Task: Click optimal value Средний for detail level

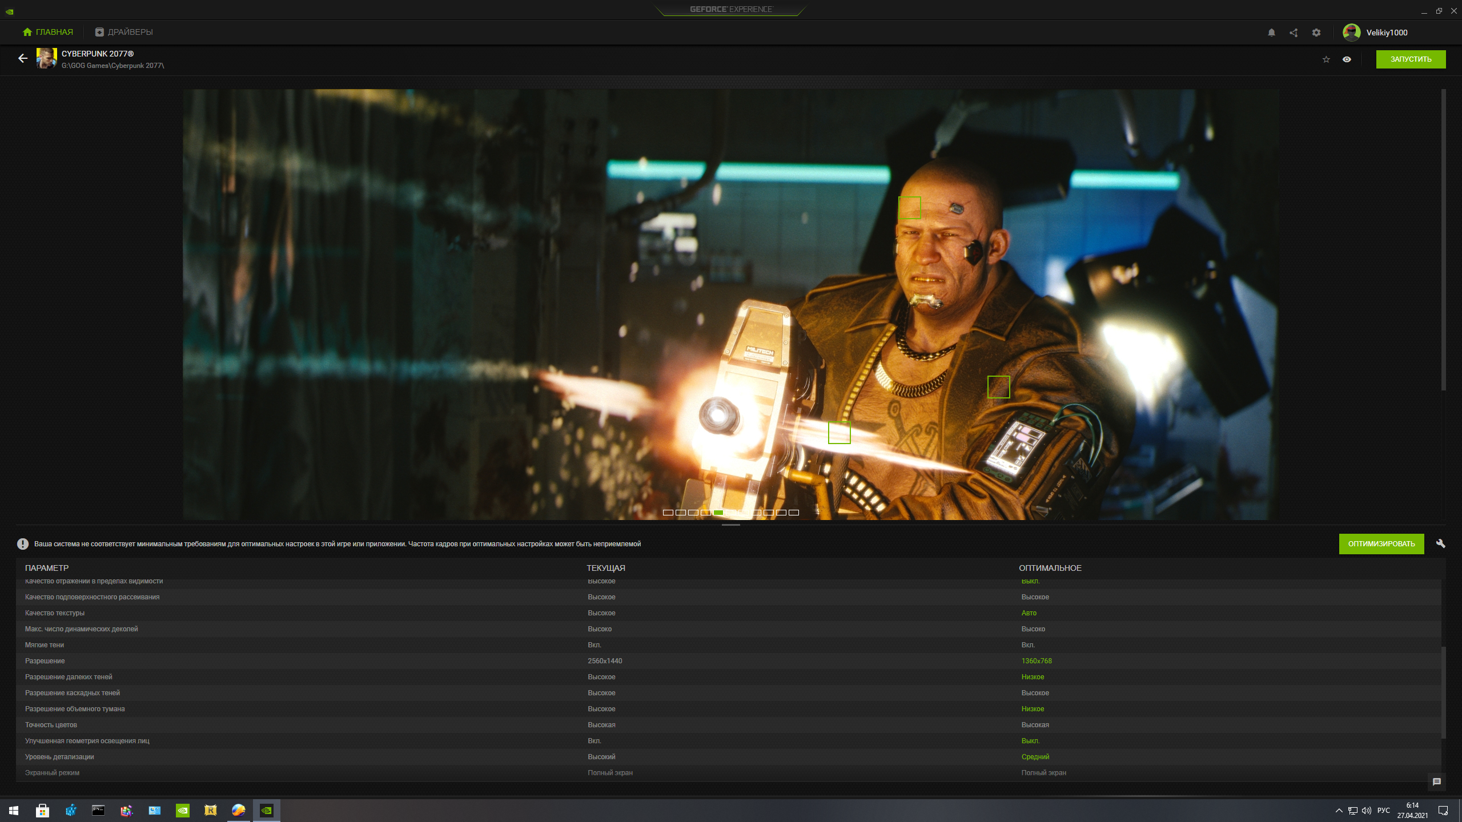Action: pyautogui.click(x=1035, y=757)
